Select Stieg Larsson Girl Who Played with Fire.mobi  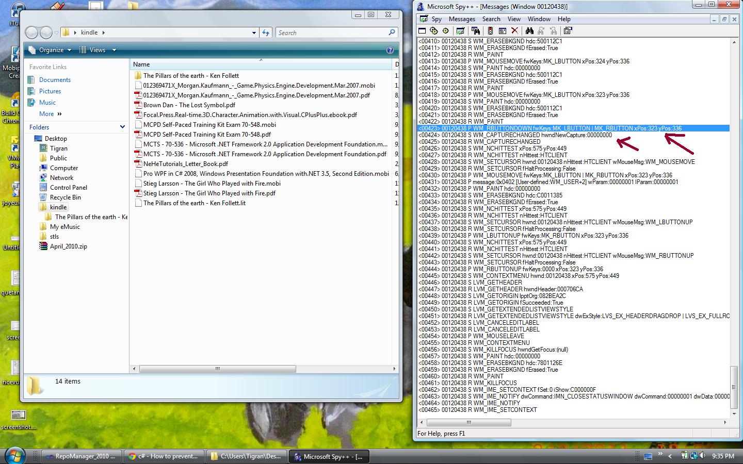[x=212, y=184]
